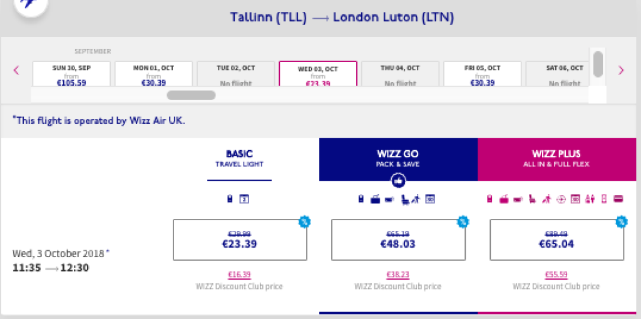Open the €16.39 WIZZ Discount Club price link

pyautogui.click(x=240, y=274)
